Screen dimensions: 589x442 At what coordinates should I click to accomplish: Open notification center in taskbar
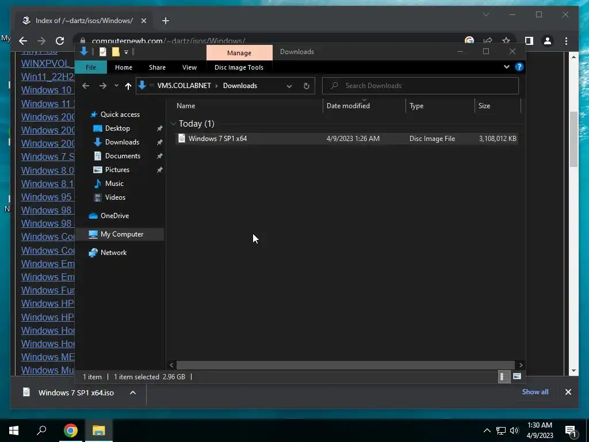tap(571, 431)
